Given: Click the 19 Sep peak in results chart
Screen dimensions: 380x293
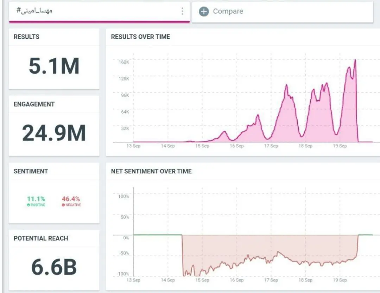Looking at the screenshot, I should pyautogui.click(x=355, y=60).
